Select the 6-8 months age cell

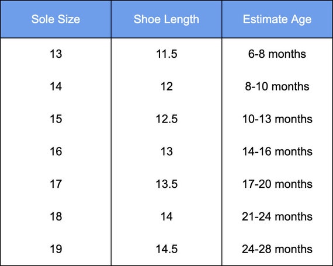(x=277, y=54)
